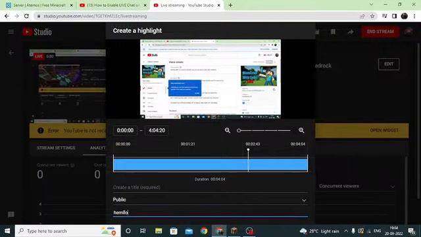421x237 pixels.
Task: Switch to the STREAM SETTINGS tab
Action: (56, 147)
